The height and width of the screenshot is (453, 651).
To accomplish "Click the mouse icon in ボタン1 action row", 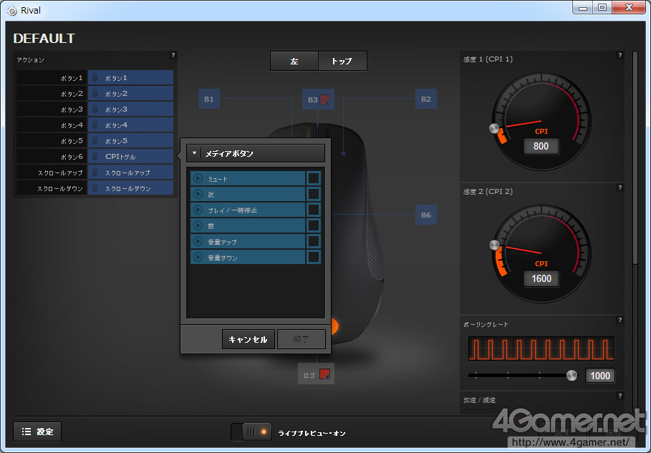I will pyautogui.click(x=95, y=77).
